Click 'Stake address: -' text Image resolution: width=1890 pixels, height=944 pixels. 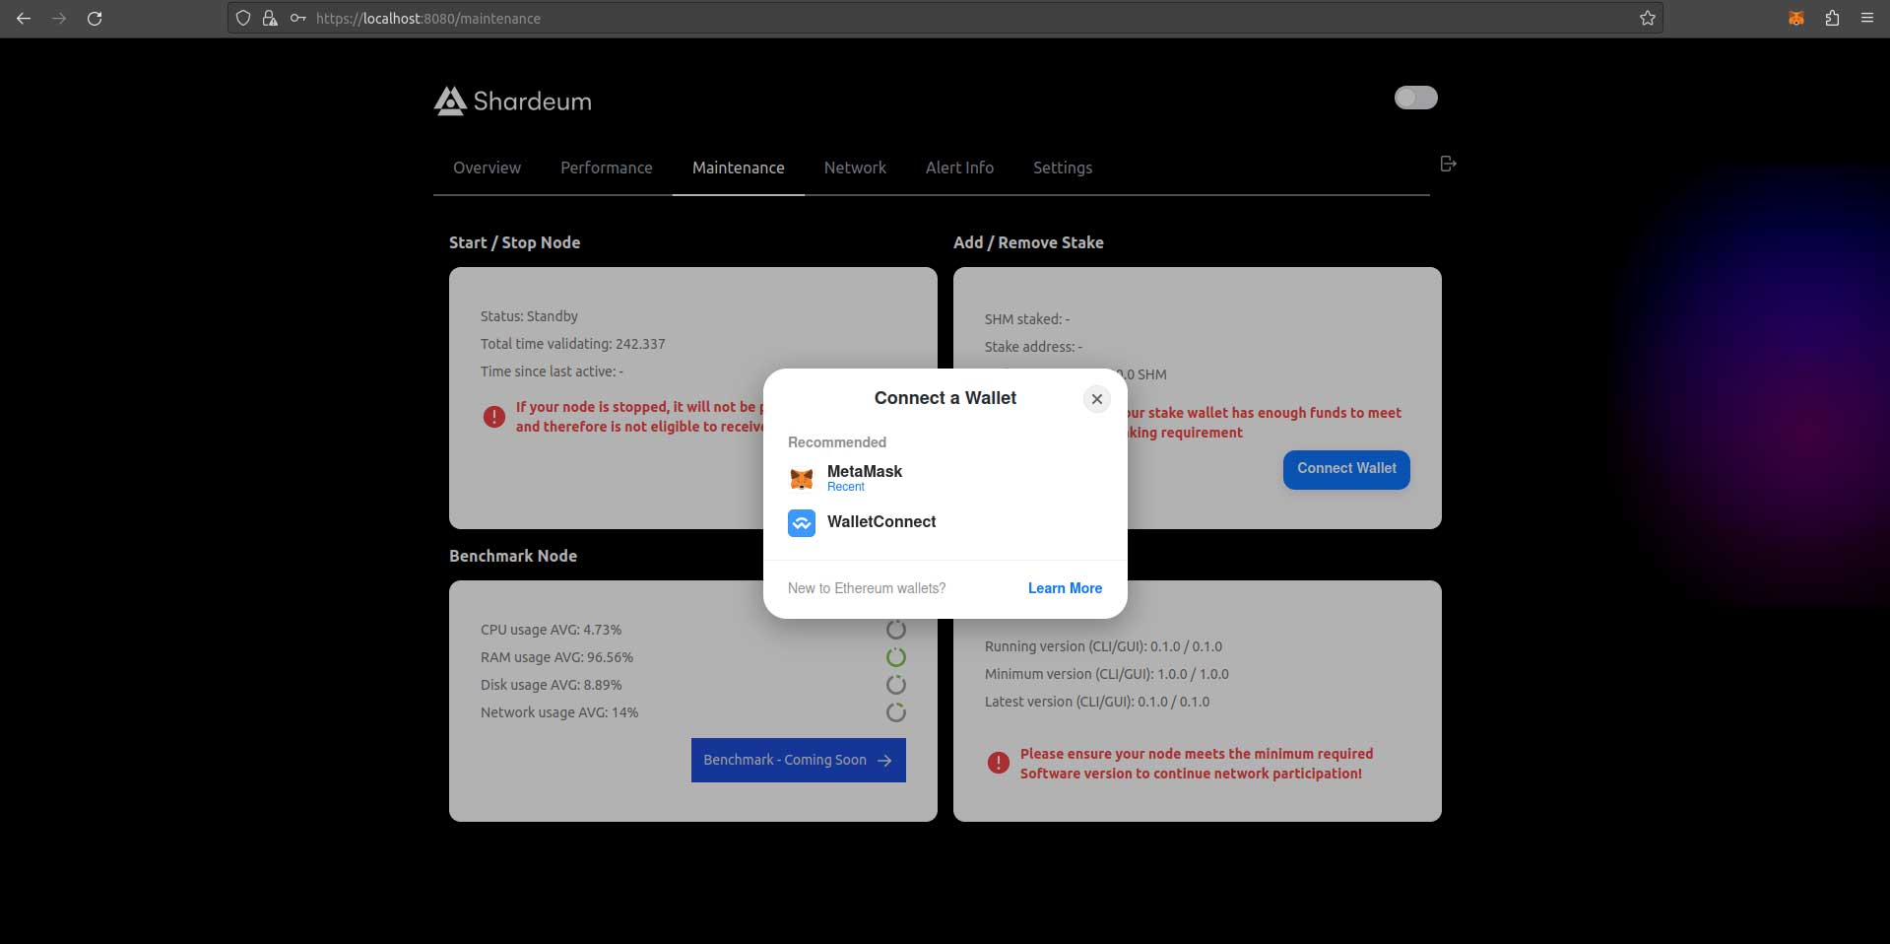[x=1033, y=347]
